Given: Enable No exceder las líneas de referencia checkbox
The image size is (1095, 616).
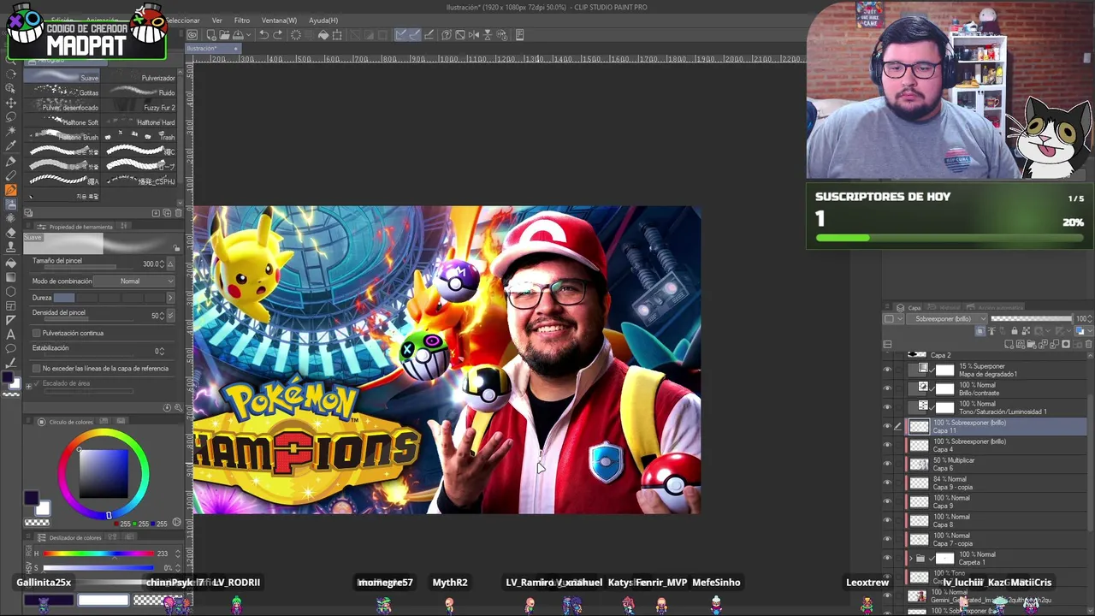Looking at the screenshot, I should [36, 368].
